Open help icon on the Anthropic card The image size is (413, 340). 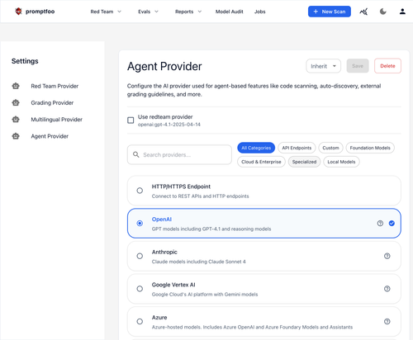click(x=387, y=256)
